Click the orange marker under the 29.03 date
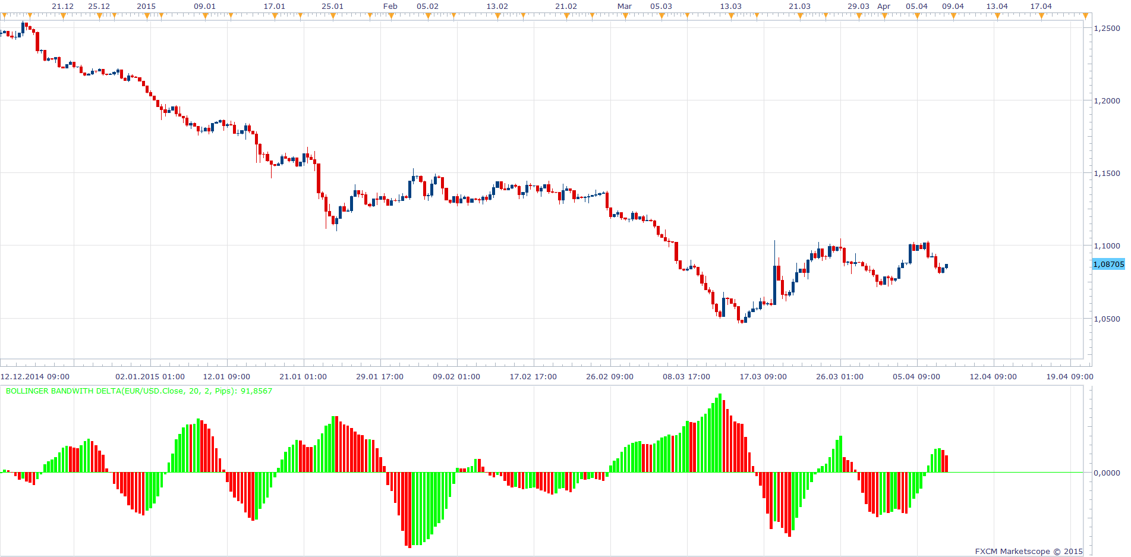The height and width of the screenshot is (557, 1131). [859, 16]
